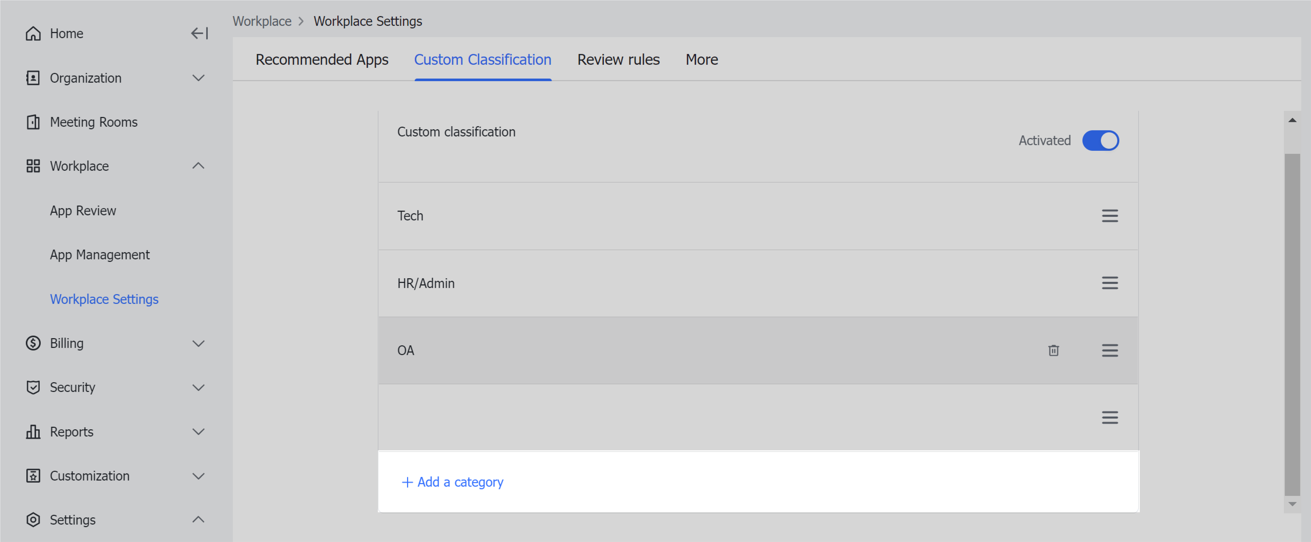The image size is (1311, 542).
Task: Expand the Customization menu chevron
Action: coord(199,476)
